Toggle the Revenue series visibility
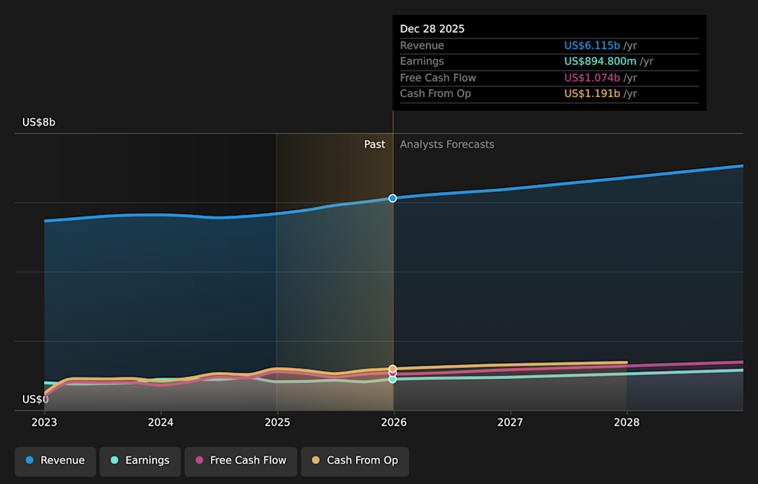The image size is (758, 484). 54,460
